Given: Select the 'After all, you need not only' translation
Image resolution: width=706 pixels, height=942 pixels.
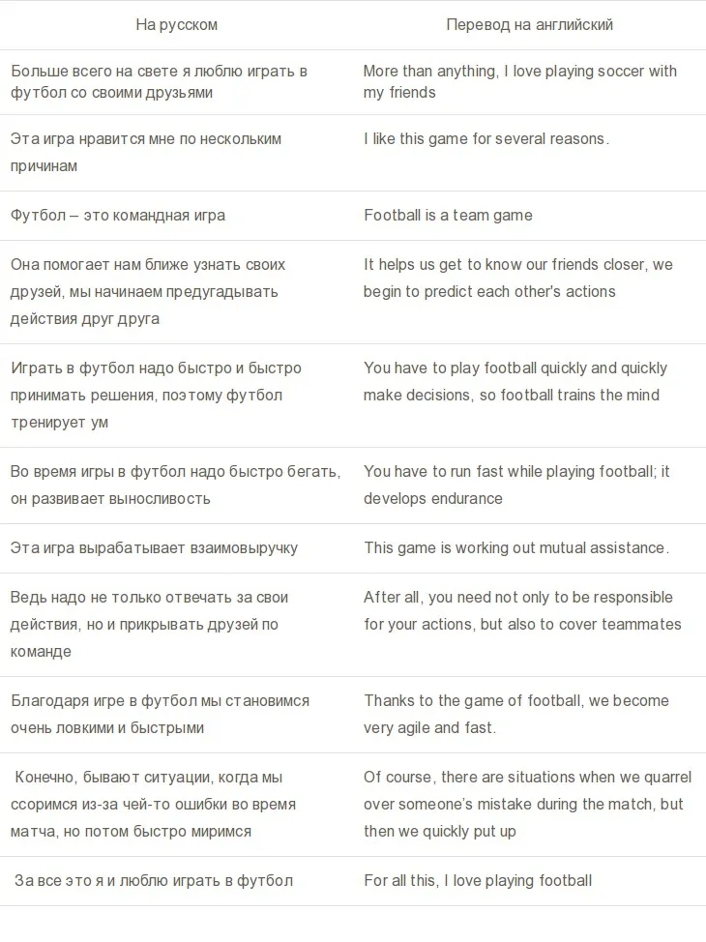Looking at the screenshot, I should click(x=522, y=610).
